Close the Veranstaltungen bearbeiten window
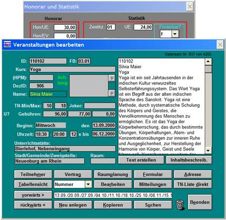Image resolution: width=226 pixels, height=220 pixels. [220, 45]
